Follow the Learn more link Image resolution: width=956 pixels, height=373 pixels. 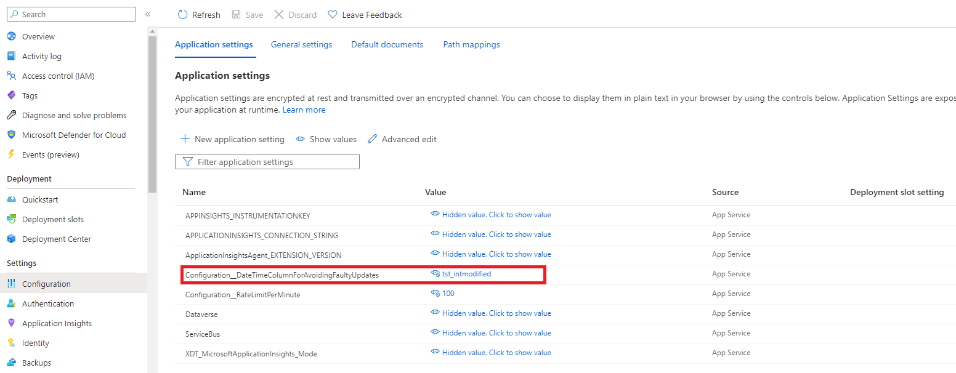pos(304,110)
